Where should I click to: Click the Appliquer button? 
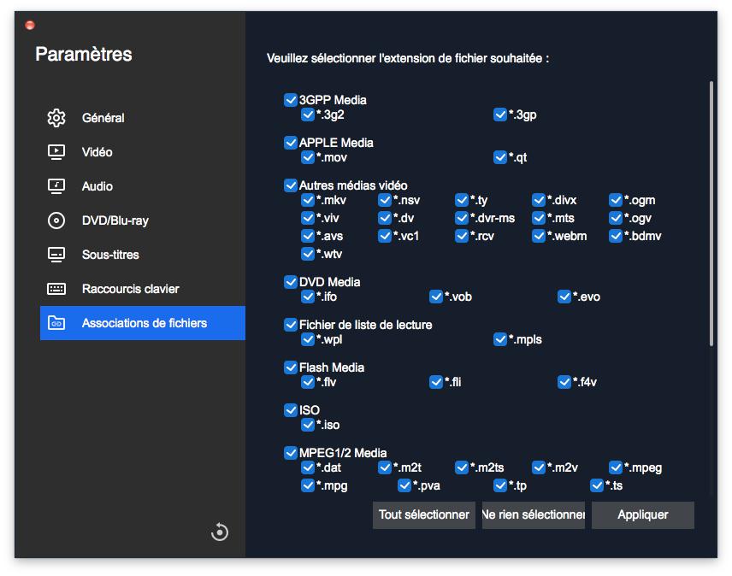[x=642, y=514]
